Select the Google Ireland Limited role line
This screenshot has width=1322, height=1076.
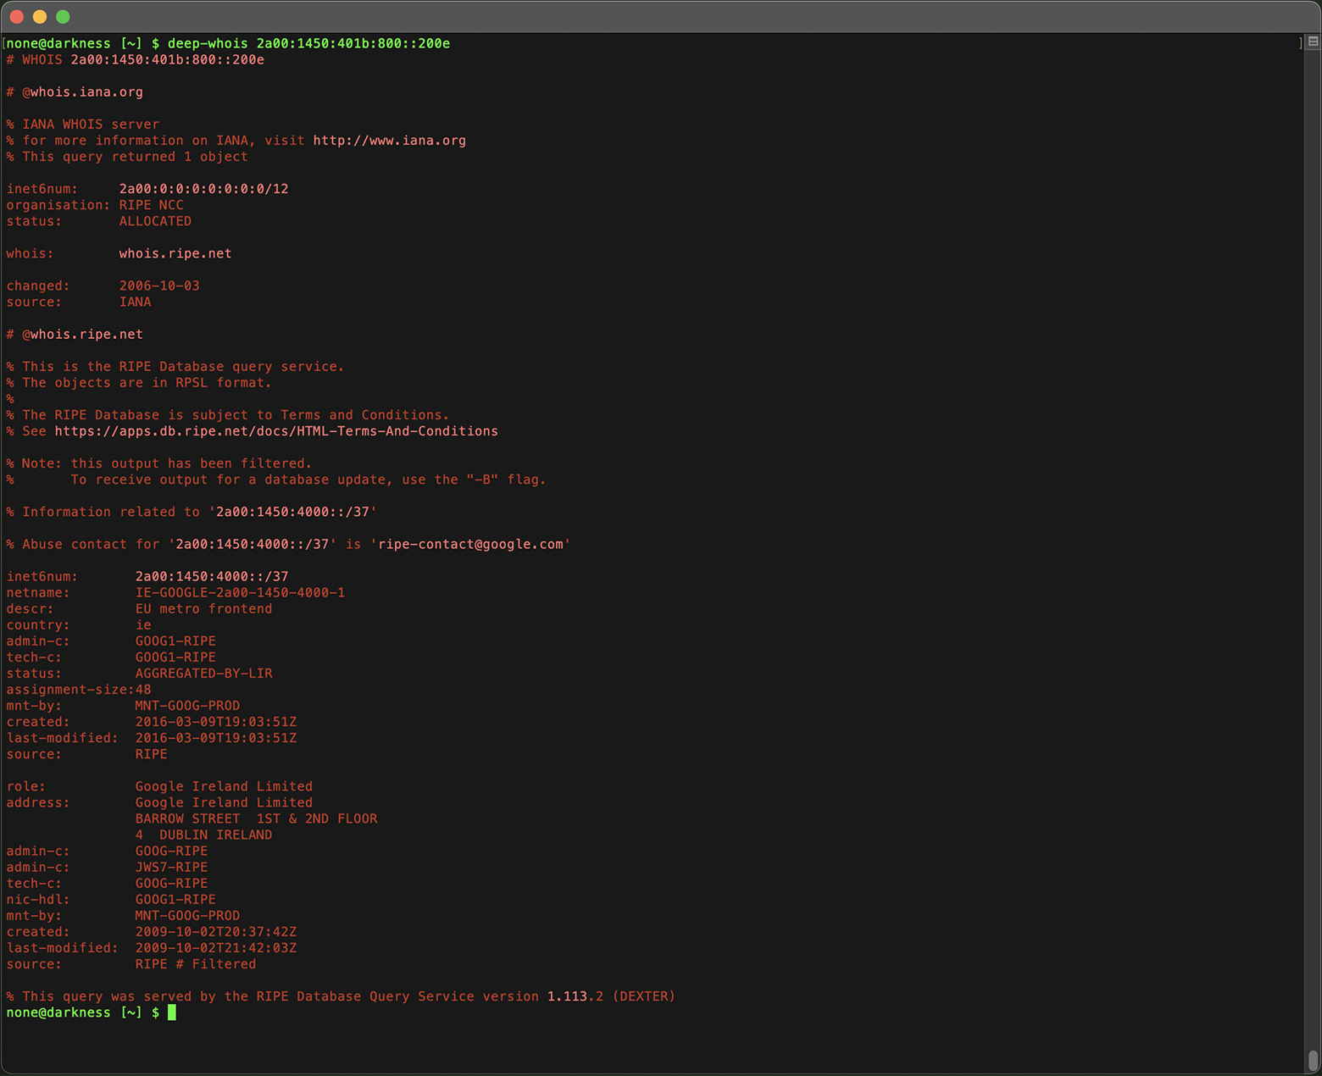(x=224, y=786)
